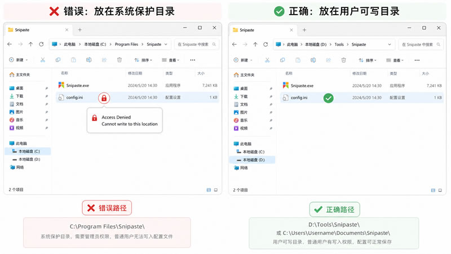The height and width of the screenshot is (254, 451).
Task: Click Tools in right window breadcrumb
Action: [x=339, y=45]
